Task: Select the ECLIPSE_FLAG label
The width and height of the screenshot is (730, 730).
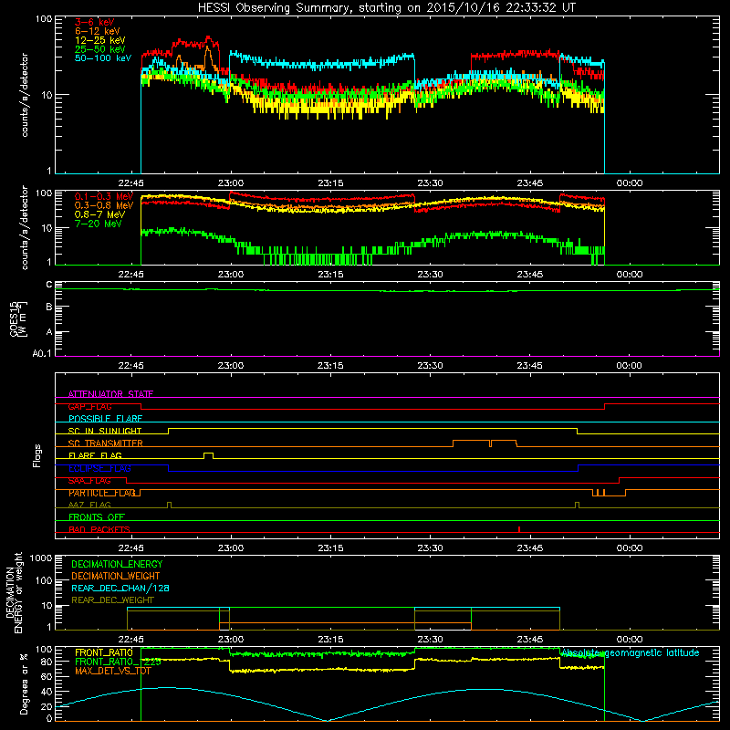Action: tap(99, 468)
